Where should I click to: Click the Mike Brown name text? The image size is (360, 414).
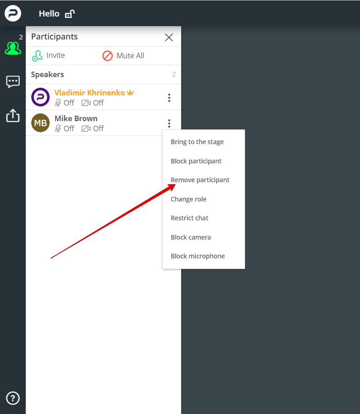(76, 118)
